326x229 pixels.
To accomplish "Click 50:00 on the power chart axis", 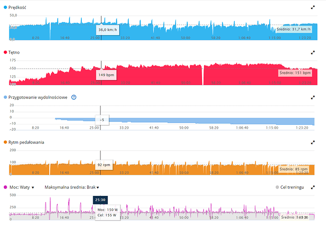I will tap(184, 218).
